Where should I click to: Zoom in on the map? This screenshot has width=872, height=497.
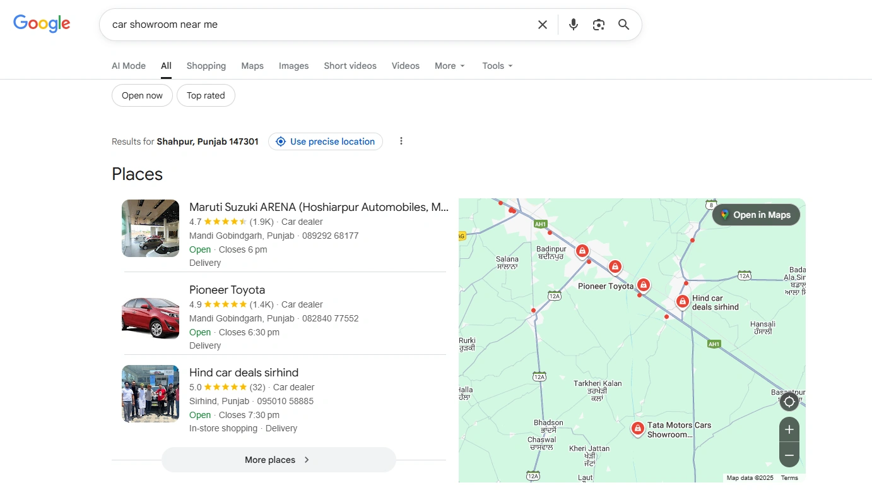coord(789,429)
